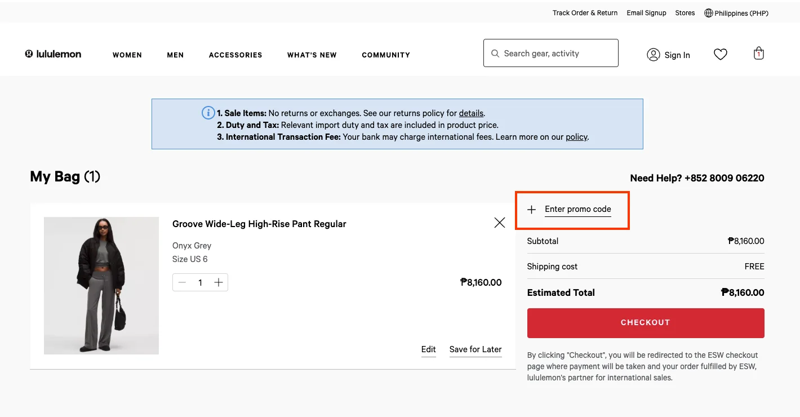
Task: Click the globe region icon
Action: pos(709,13)
